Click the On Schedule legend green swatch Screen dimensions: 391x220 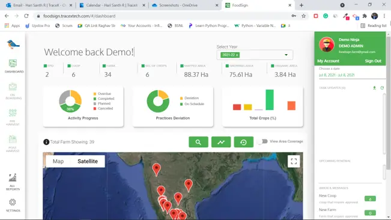pos(181,104)
